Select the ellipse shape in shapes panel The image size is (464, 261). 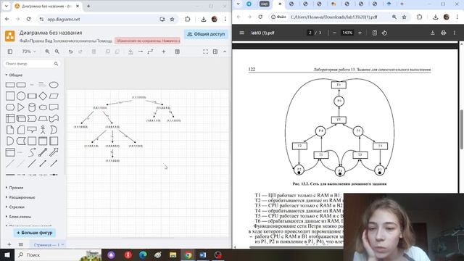coord(54,85)
